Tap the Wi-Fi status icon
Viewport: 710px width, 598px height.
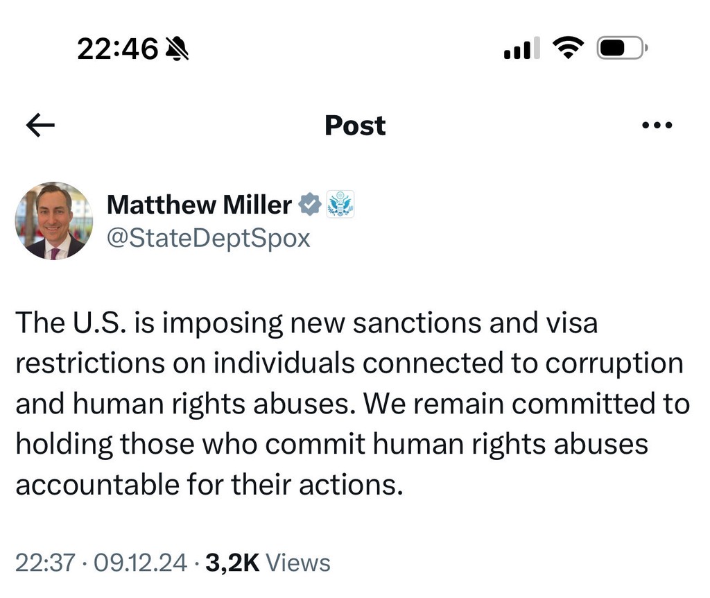coord(569,48)
